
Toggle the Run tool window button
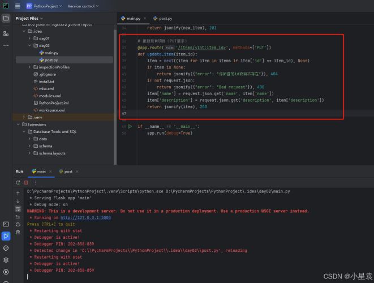[x=6, y=236]
